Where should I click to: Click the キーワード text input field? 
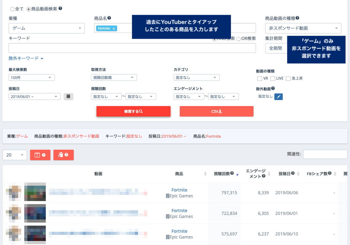[132, 48]
